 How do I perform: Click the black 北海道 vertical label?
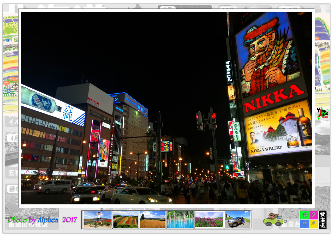click(x=323, y=220)
